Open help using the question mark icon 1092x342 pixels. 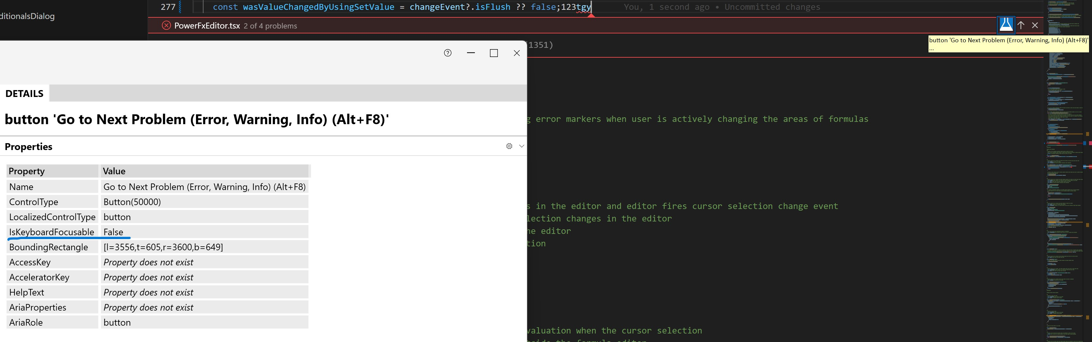tap(447, 52)
